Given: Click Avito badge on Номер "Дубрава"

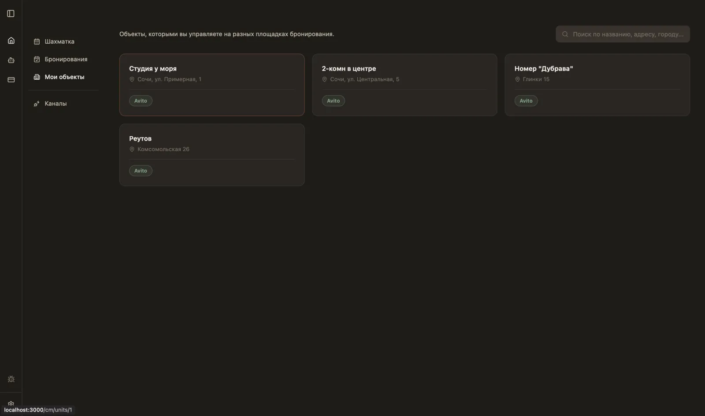Looking at the screenshot, I should [526, 101].
